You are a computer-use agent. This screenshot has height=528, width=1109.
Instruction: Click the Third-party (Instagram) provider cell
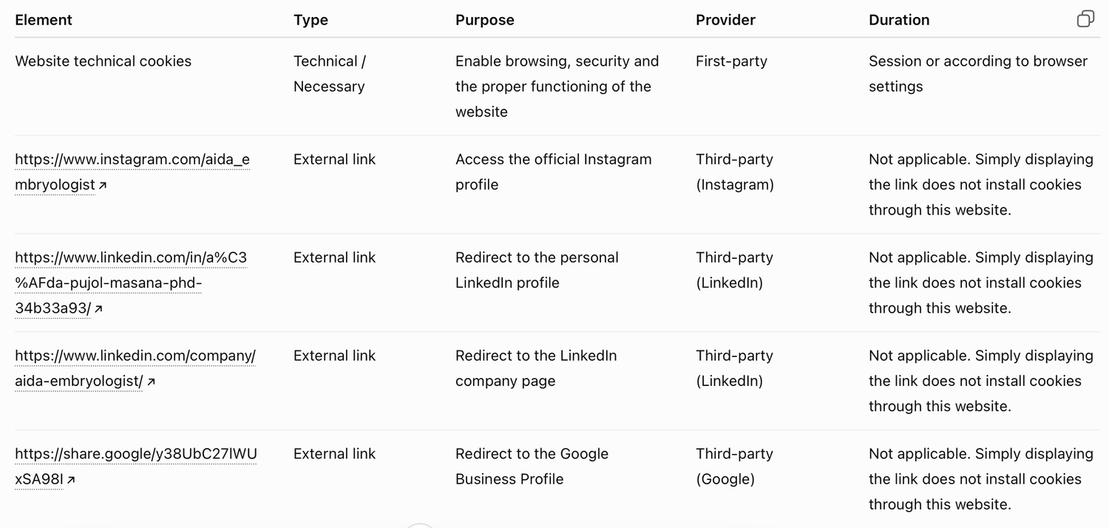tap(735, 172)
